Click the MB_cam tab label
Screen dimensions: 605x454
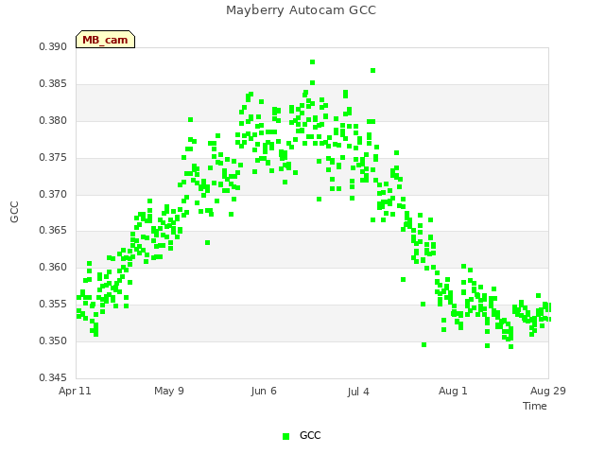pyautogui.click(x=105, y=40)
